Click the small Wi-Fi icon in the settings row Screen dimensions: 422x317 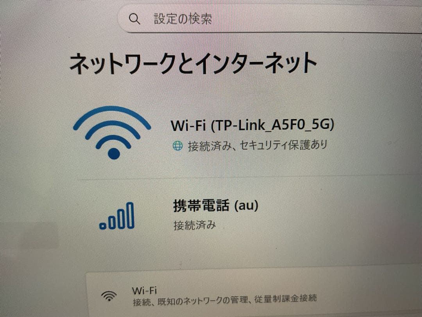pos(109,296)
